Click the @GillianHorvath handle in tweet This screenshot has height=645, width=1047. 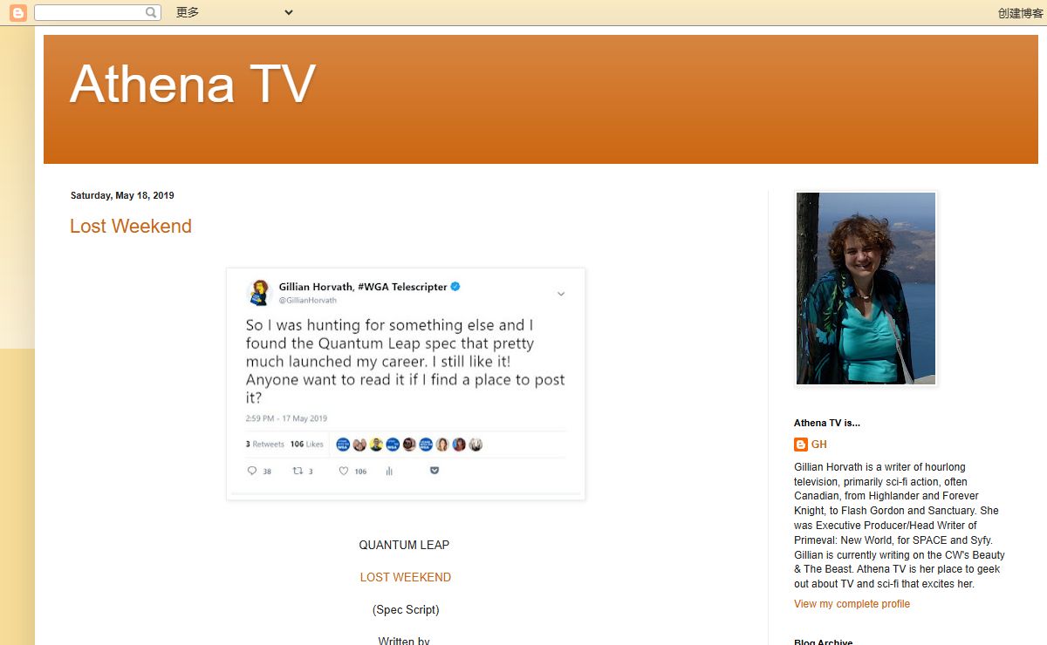pyautogui.click(x=308, y=300)
